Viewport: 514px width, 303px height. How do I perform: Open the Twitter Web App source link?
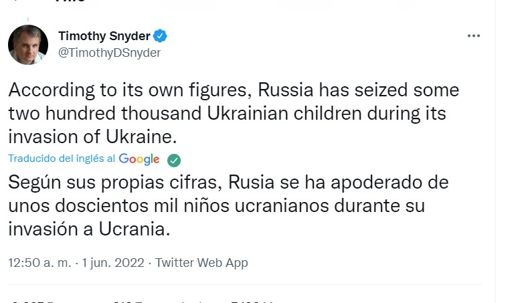coord(201,263)
